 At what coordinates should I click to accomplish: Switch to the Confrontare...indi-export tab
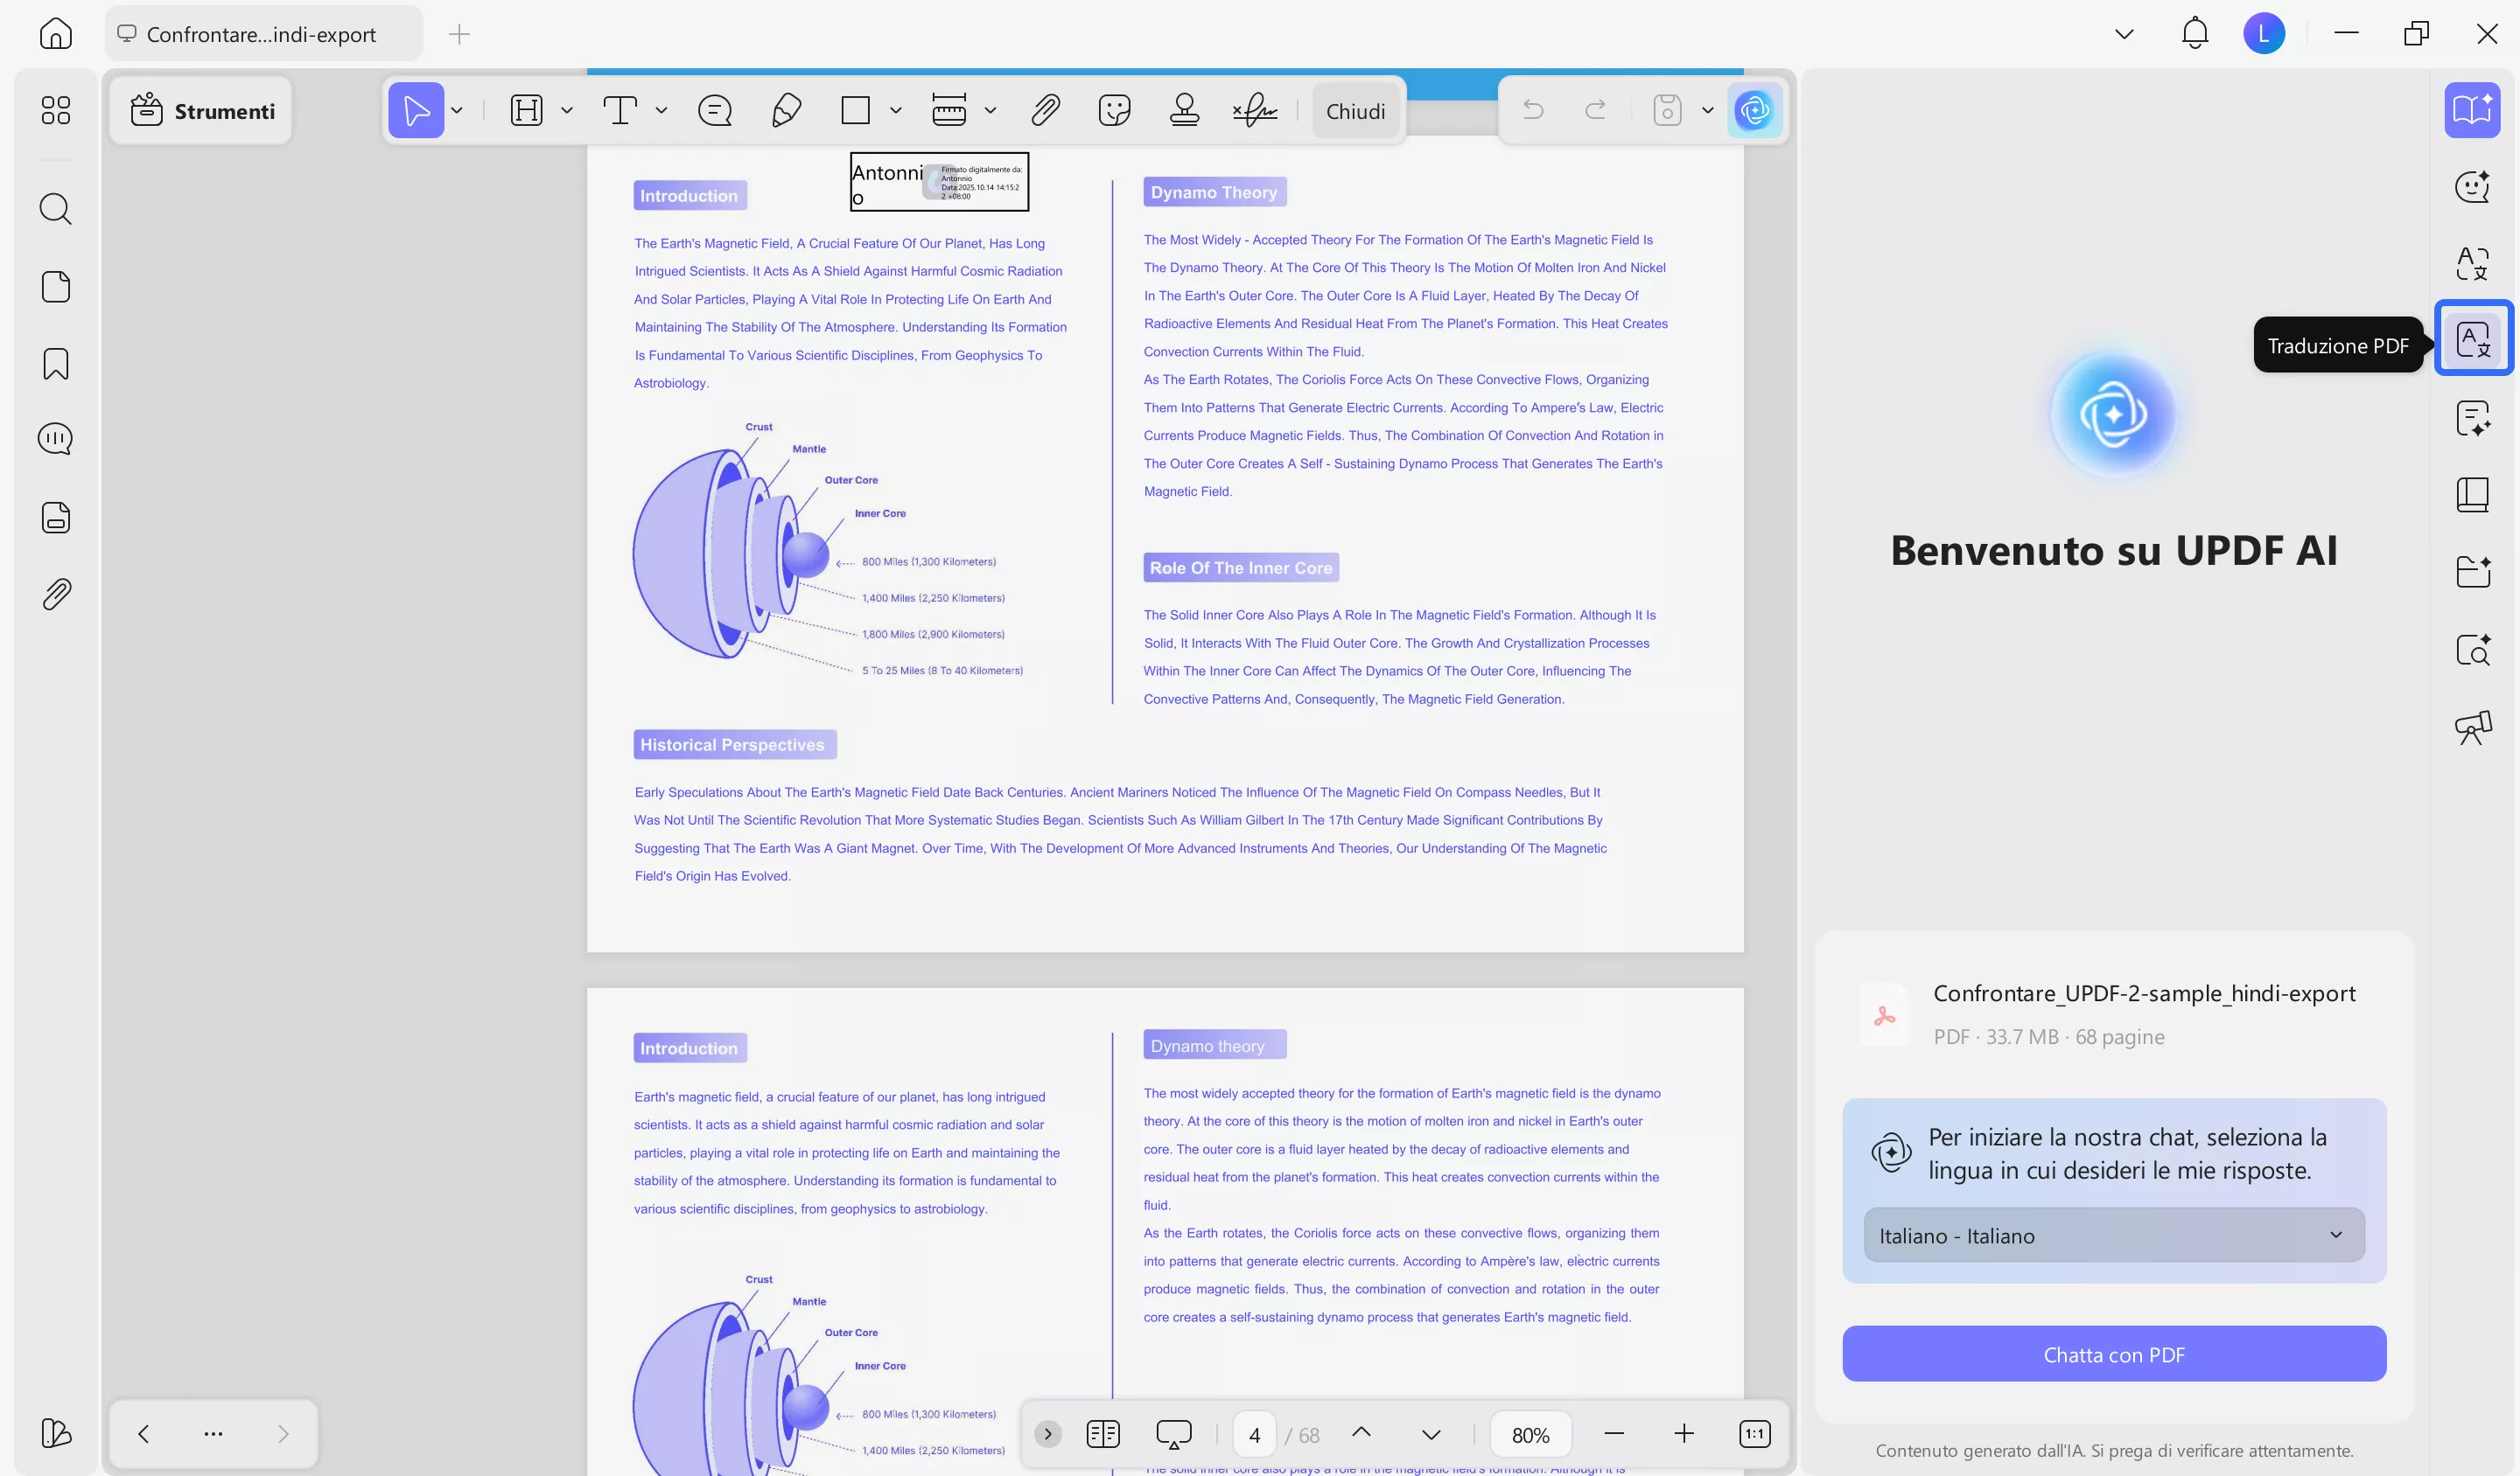click(262, 34)
